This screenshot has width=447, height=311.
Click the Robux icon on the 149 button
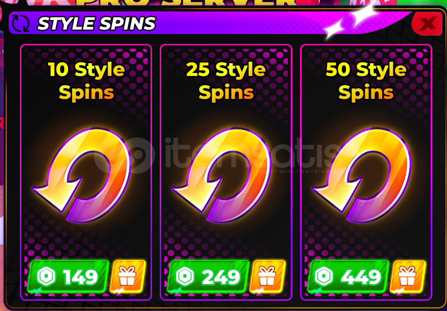tap(46, 276)
